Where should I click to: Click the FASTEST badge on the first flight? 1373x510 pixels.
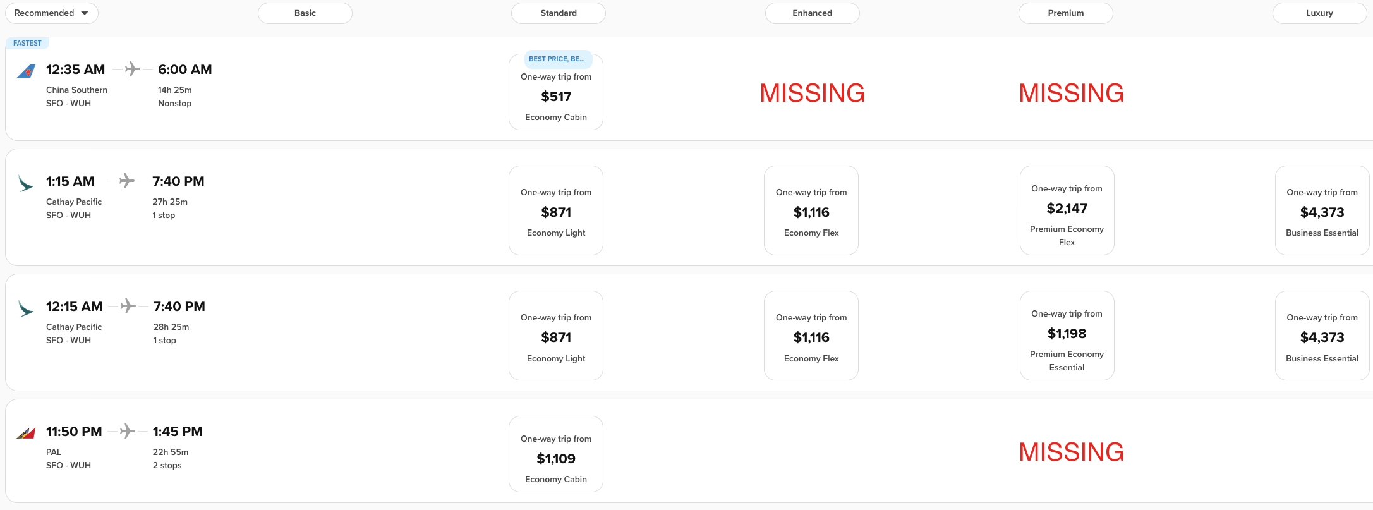pos(27,43)
